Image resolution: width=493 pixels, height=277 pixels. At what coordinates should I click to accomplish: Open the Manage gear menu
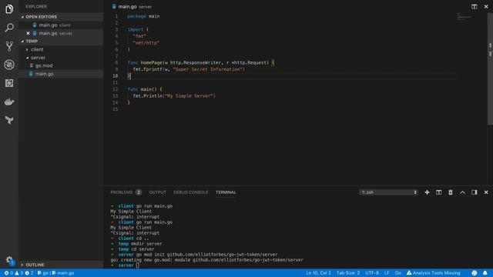pos(9,260)
